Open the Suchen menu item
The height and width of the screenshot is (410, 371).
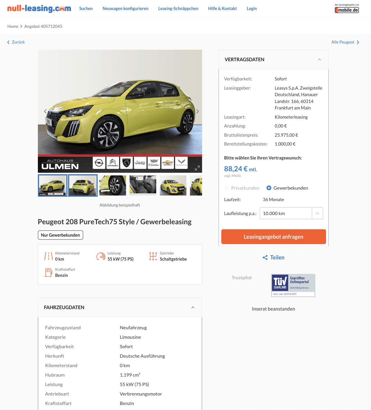tap(86, 9)
